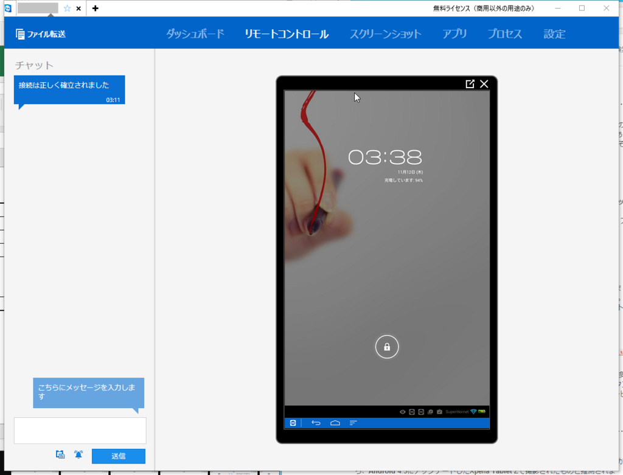
Task: Click the TeamViewer logo icon in title bar
Action: click(x=8, y=8)
